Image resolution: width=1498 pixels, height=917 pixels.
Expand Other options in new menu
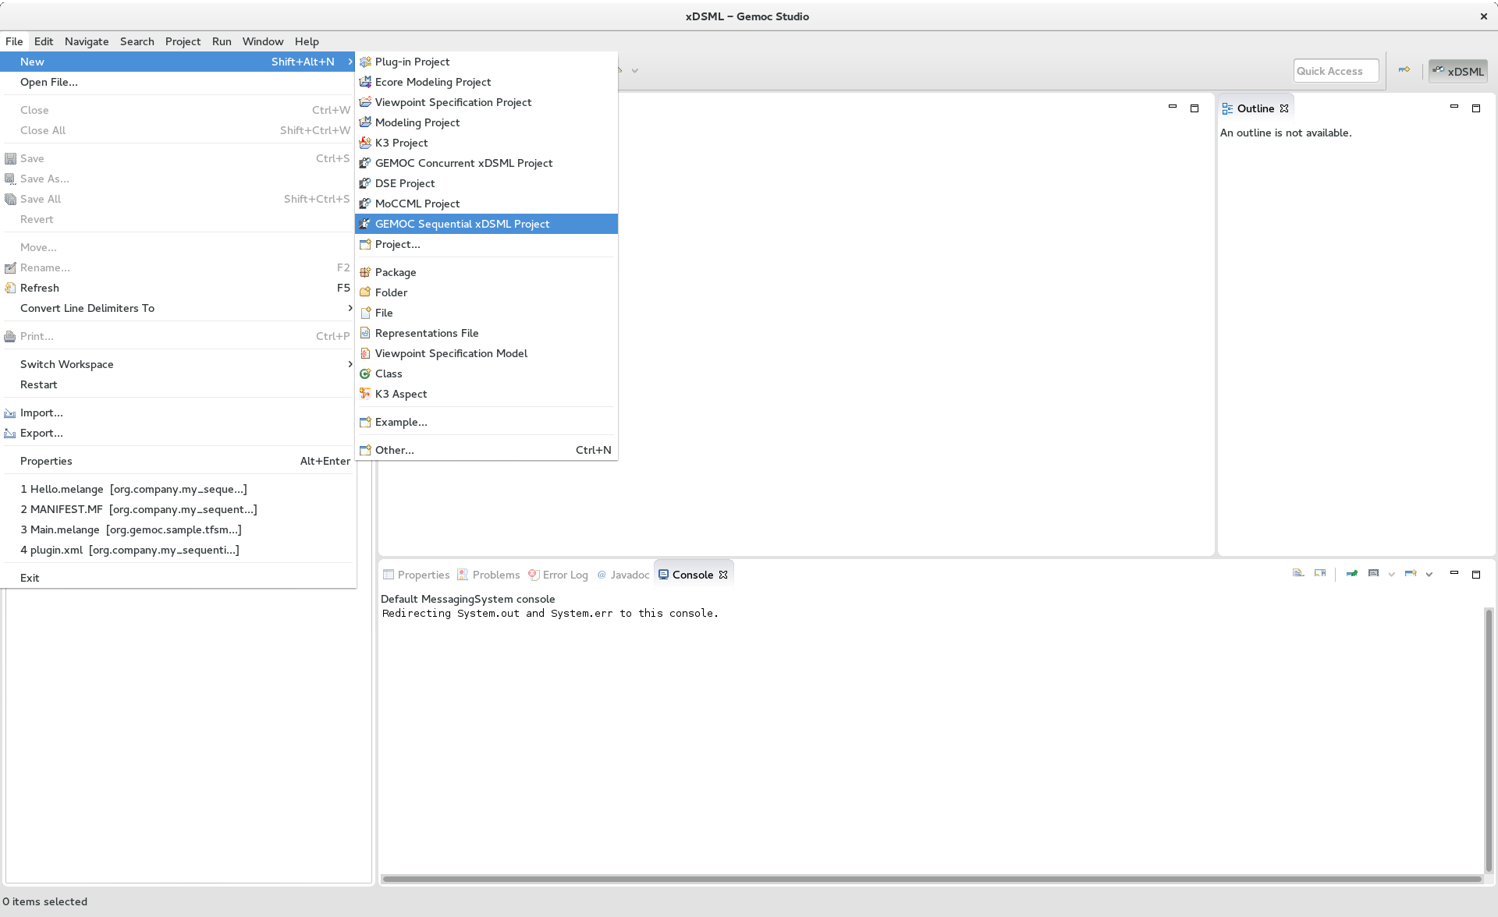click(395, 449)
